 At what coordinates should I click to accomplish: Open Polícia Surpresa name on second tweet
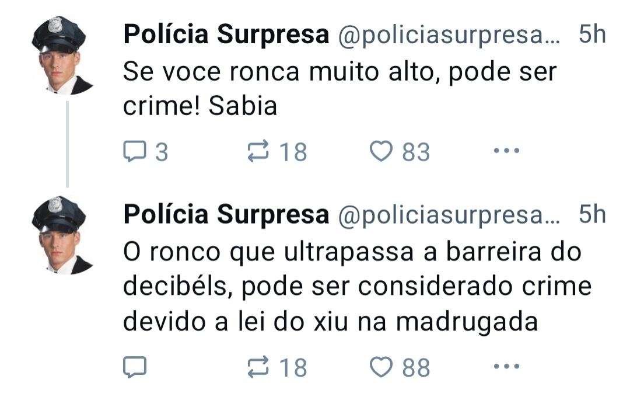pyautogui.click(x=226, y=215)
